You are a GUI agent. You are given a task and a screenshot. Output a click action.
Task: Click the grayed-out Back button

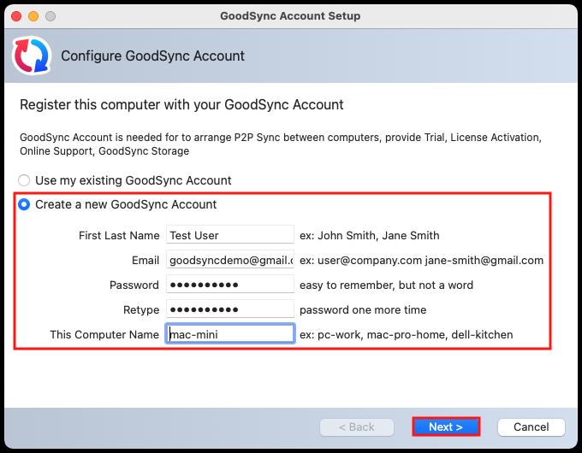(x=357, y=427)
